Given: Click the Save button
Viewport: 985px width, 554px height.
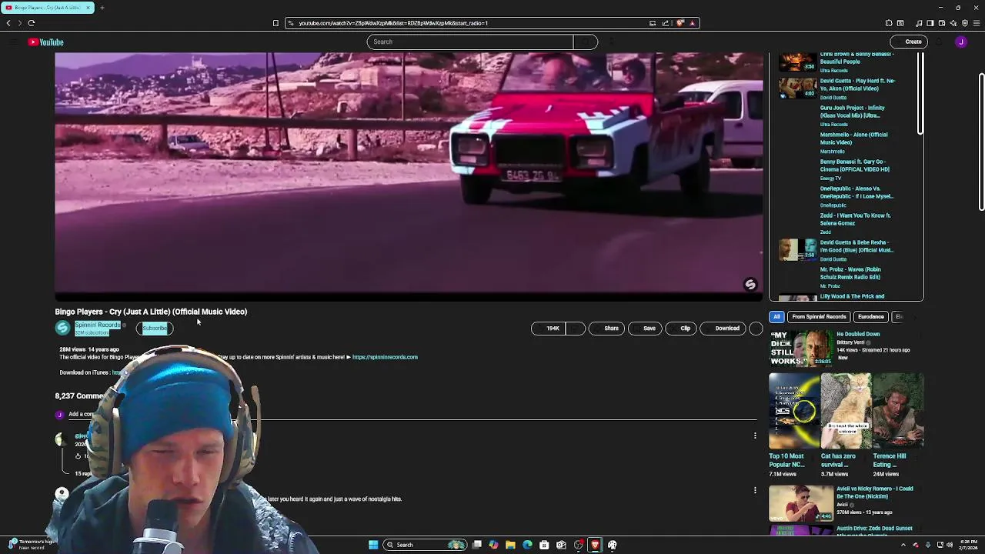Looking at the screenshot, I should coord(645,329).
